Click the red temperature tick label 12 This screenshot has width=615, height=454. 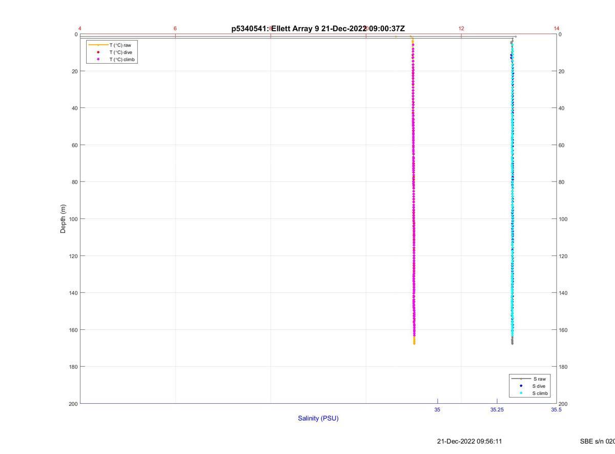[x=461, y=28]
